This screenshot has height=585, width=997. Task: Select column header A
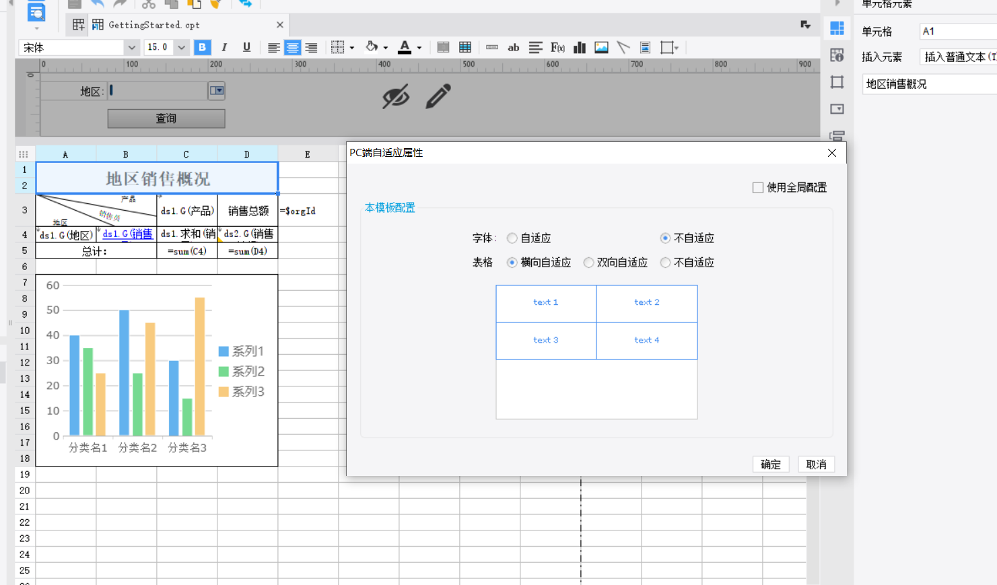pos(65,154)
